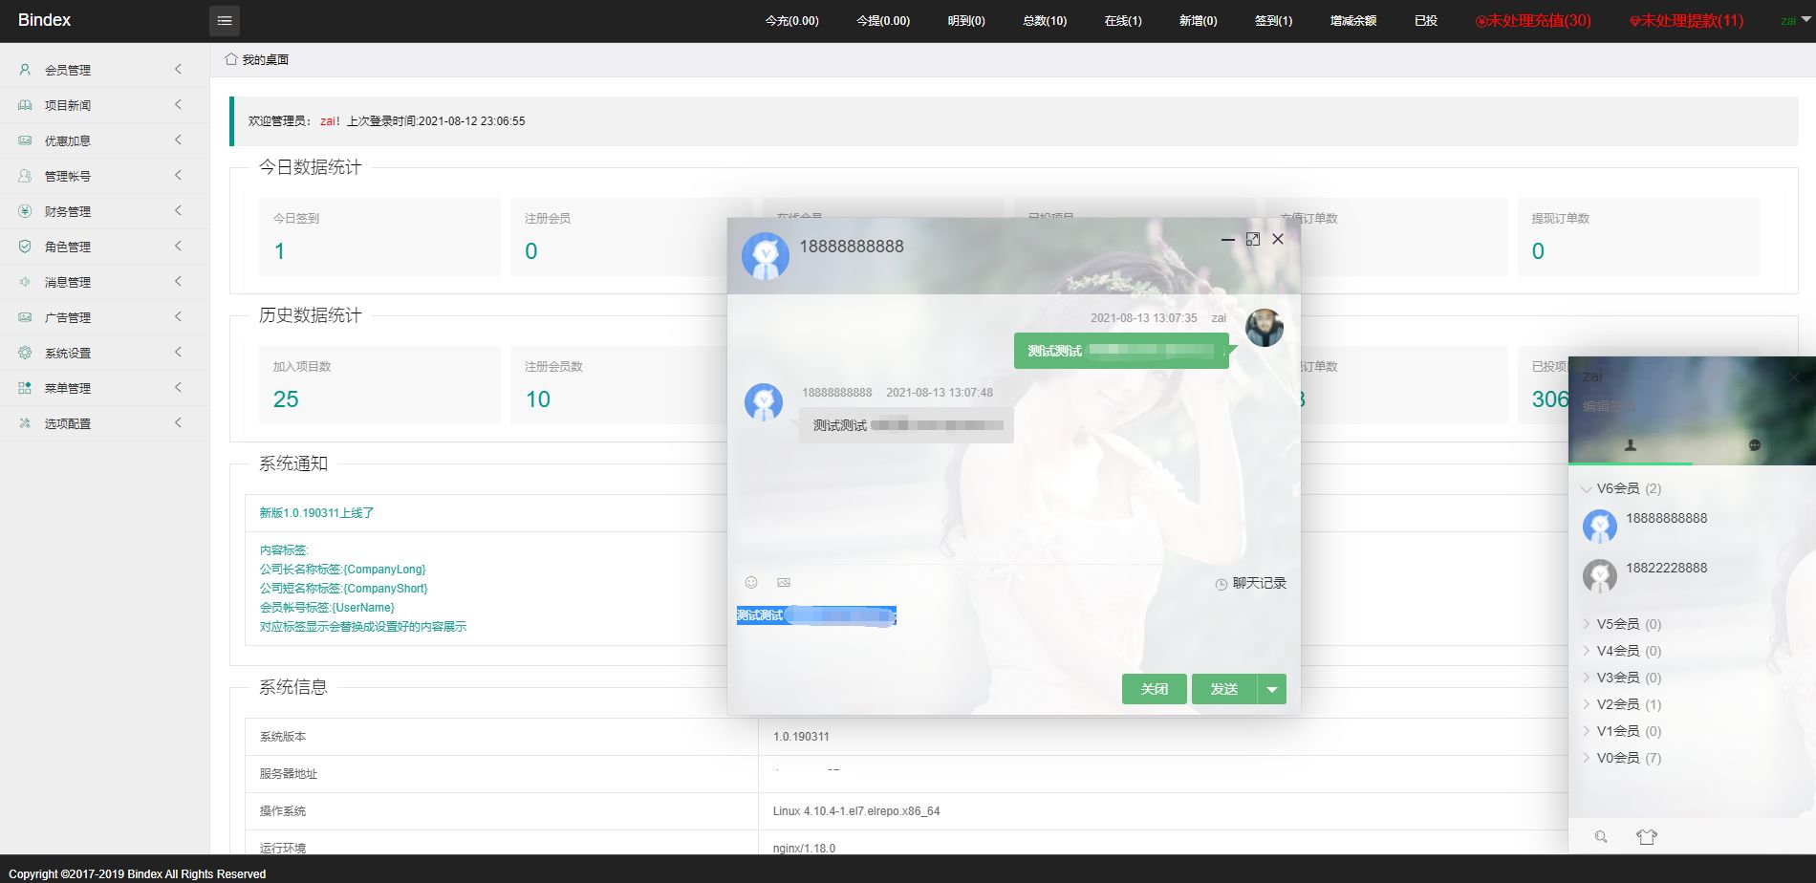Screen dimensions: 1816x883
Task: Click the 关闭 button in chat
Action: pos(1154,689)
